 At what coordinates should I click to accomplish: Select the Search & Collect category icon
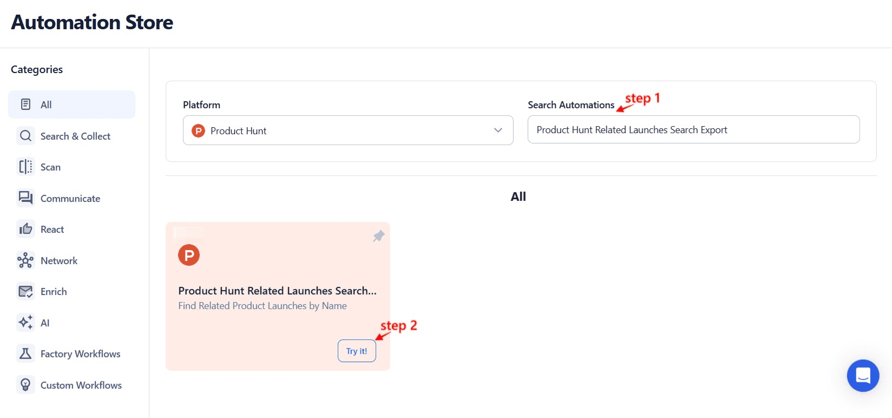tap(25, 136)
